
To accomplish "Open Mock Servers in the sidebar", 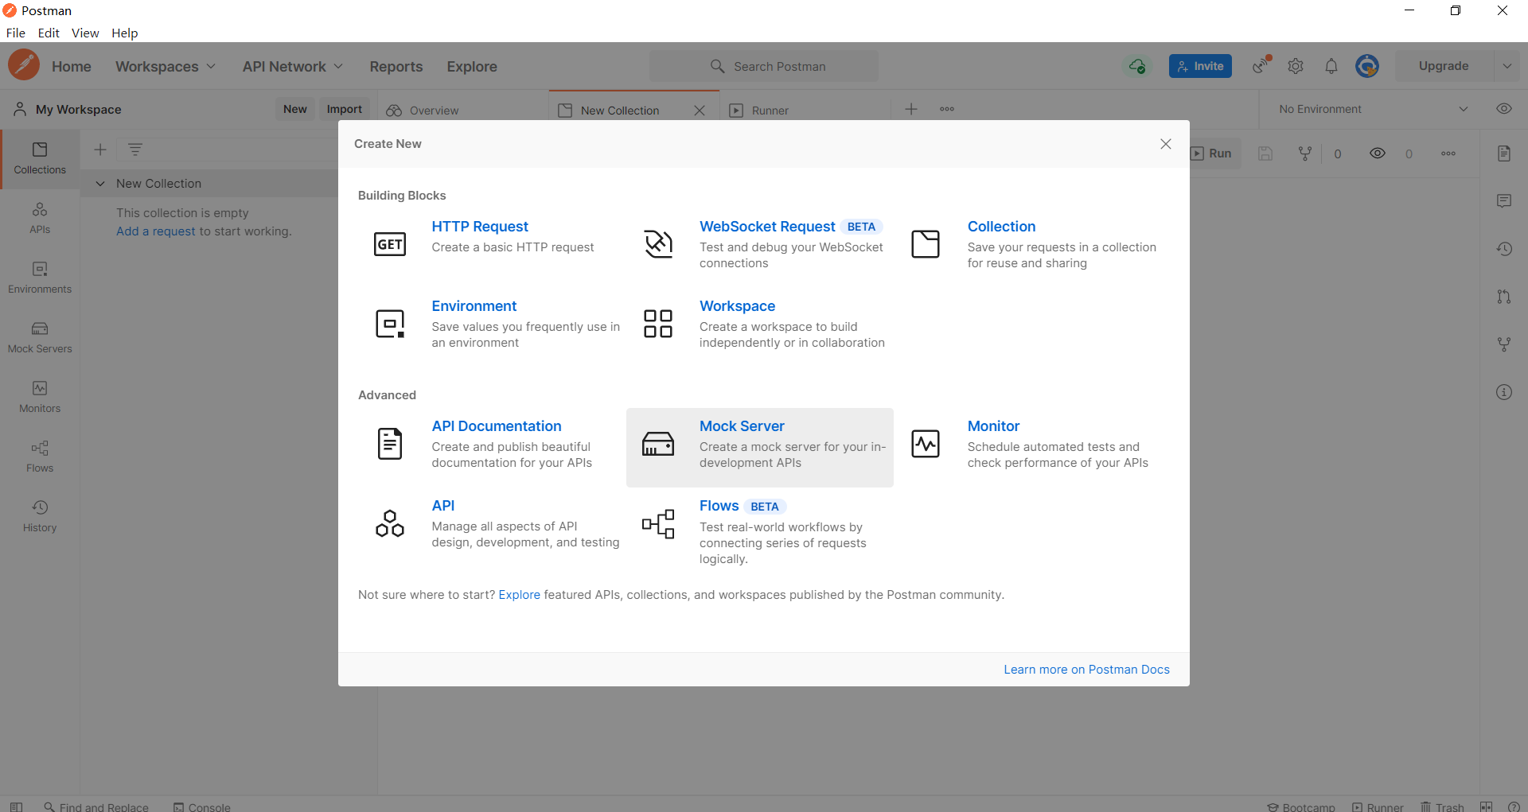I will pos(40,337).
